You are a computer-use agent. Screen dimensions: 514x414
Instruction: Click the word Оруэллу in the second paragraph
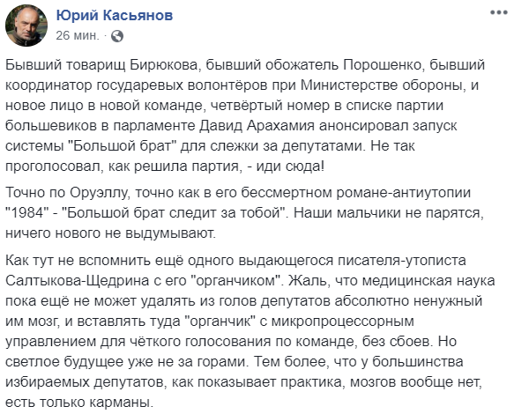coord(98,193)
